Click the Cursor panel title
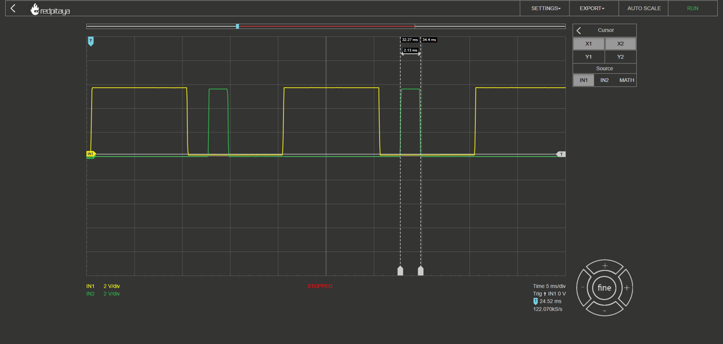The height and width of the screenshot is (344, 723). coord(606,31)
